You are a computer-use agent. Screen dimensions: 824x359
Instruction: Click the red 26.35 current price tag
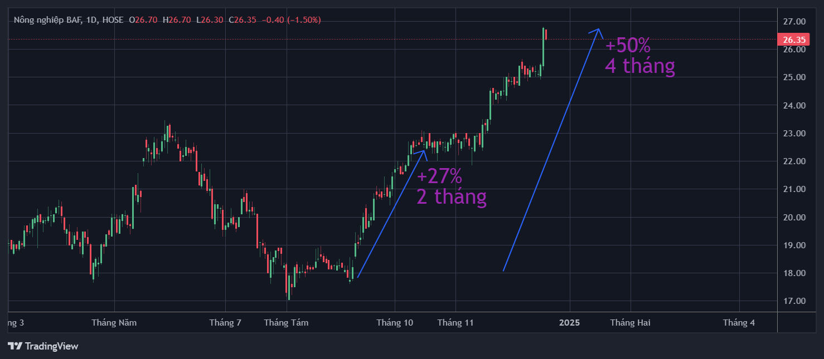click(x=793, y=40)
